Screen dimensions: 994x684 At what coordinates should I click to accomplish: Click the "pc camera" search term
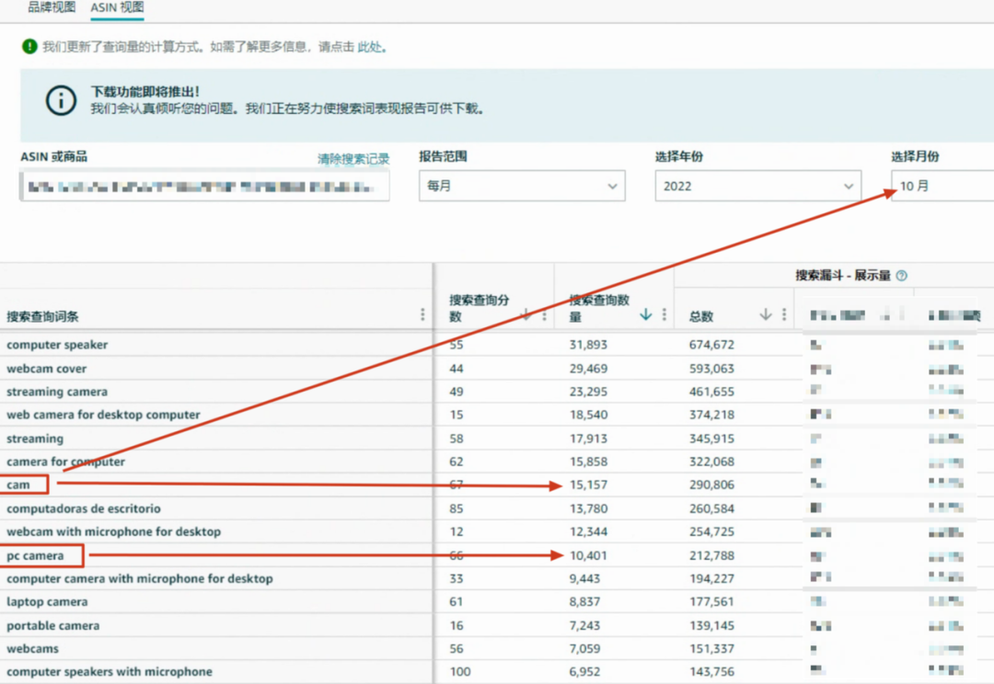[x=36, y=556]
